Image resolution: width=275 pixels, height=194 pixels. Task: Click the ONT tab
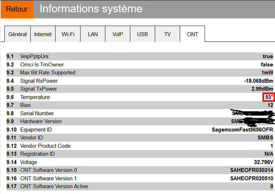pos(192,34)
